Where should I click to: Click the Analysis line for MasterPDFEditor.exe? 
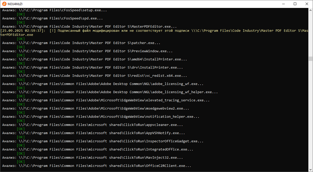click(90, 27)
